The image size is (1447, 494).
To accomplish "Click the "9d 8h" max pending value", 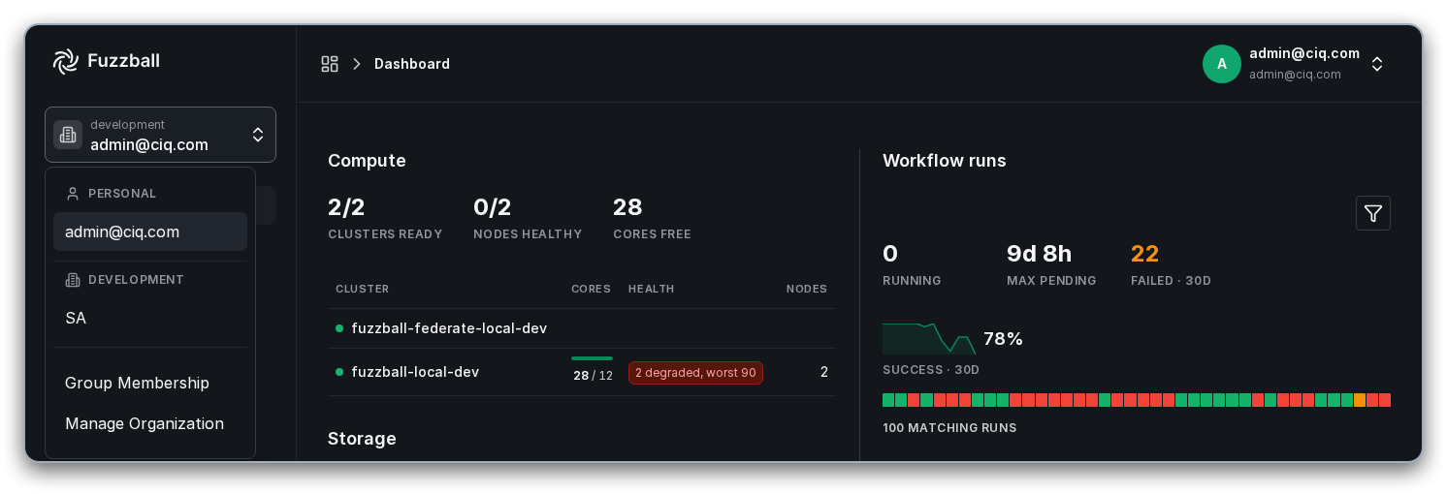I will 1039,254.
